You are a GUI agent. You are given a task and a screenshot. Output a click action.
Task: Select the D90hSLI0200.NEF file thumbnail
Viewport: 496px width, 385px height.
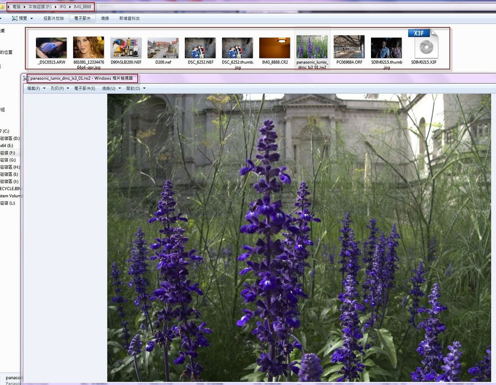tap(126, 48)
